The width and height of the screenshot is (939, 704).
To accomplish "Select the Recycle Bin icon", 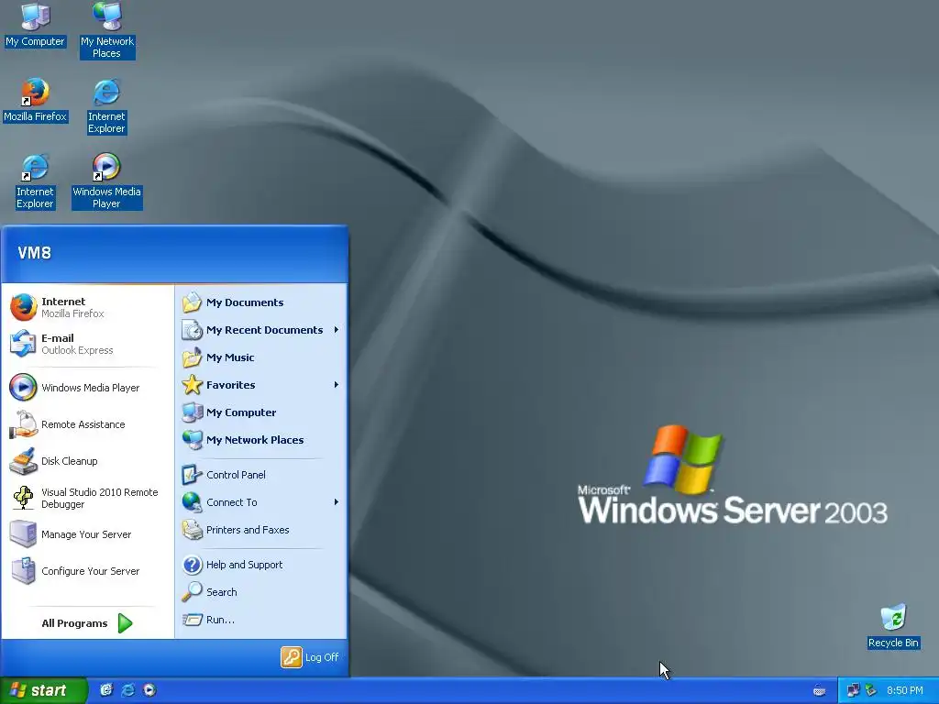I will point(893,626).
